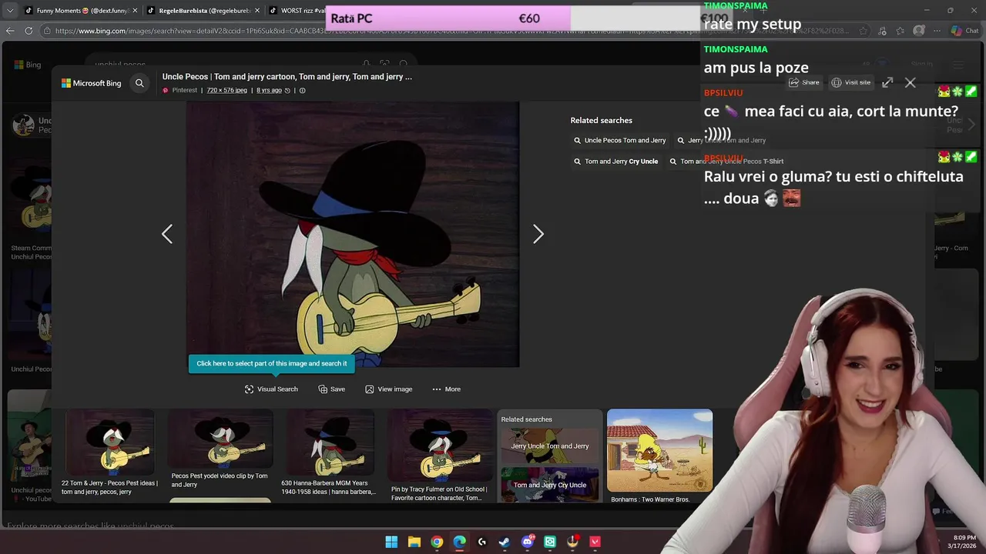Close the image detail overlay
Image resolution: width=986 pixels, height=554 pixels.
pyautogui.click(x=911, y=82)
